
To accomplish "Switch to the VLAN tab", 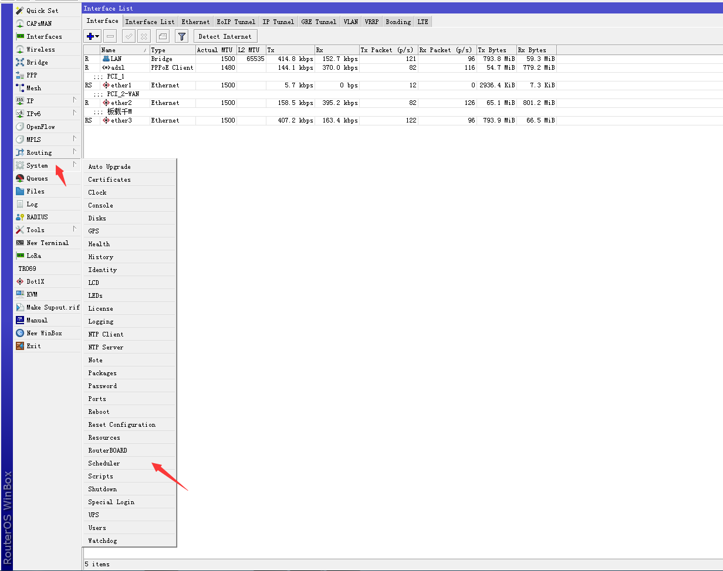I will point(351,22).
